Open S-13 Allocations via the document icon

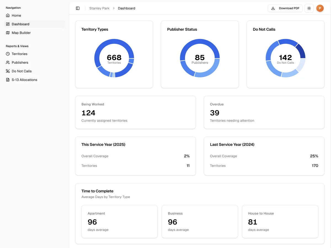[7, 80]
